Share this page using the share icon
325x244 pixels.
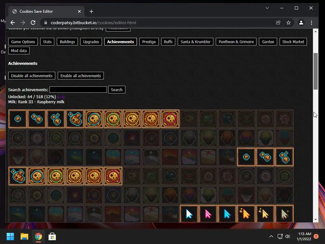[278, 23]
